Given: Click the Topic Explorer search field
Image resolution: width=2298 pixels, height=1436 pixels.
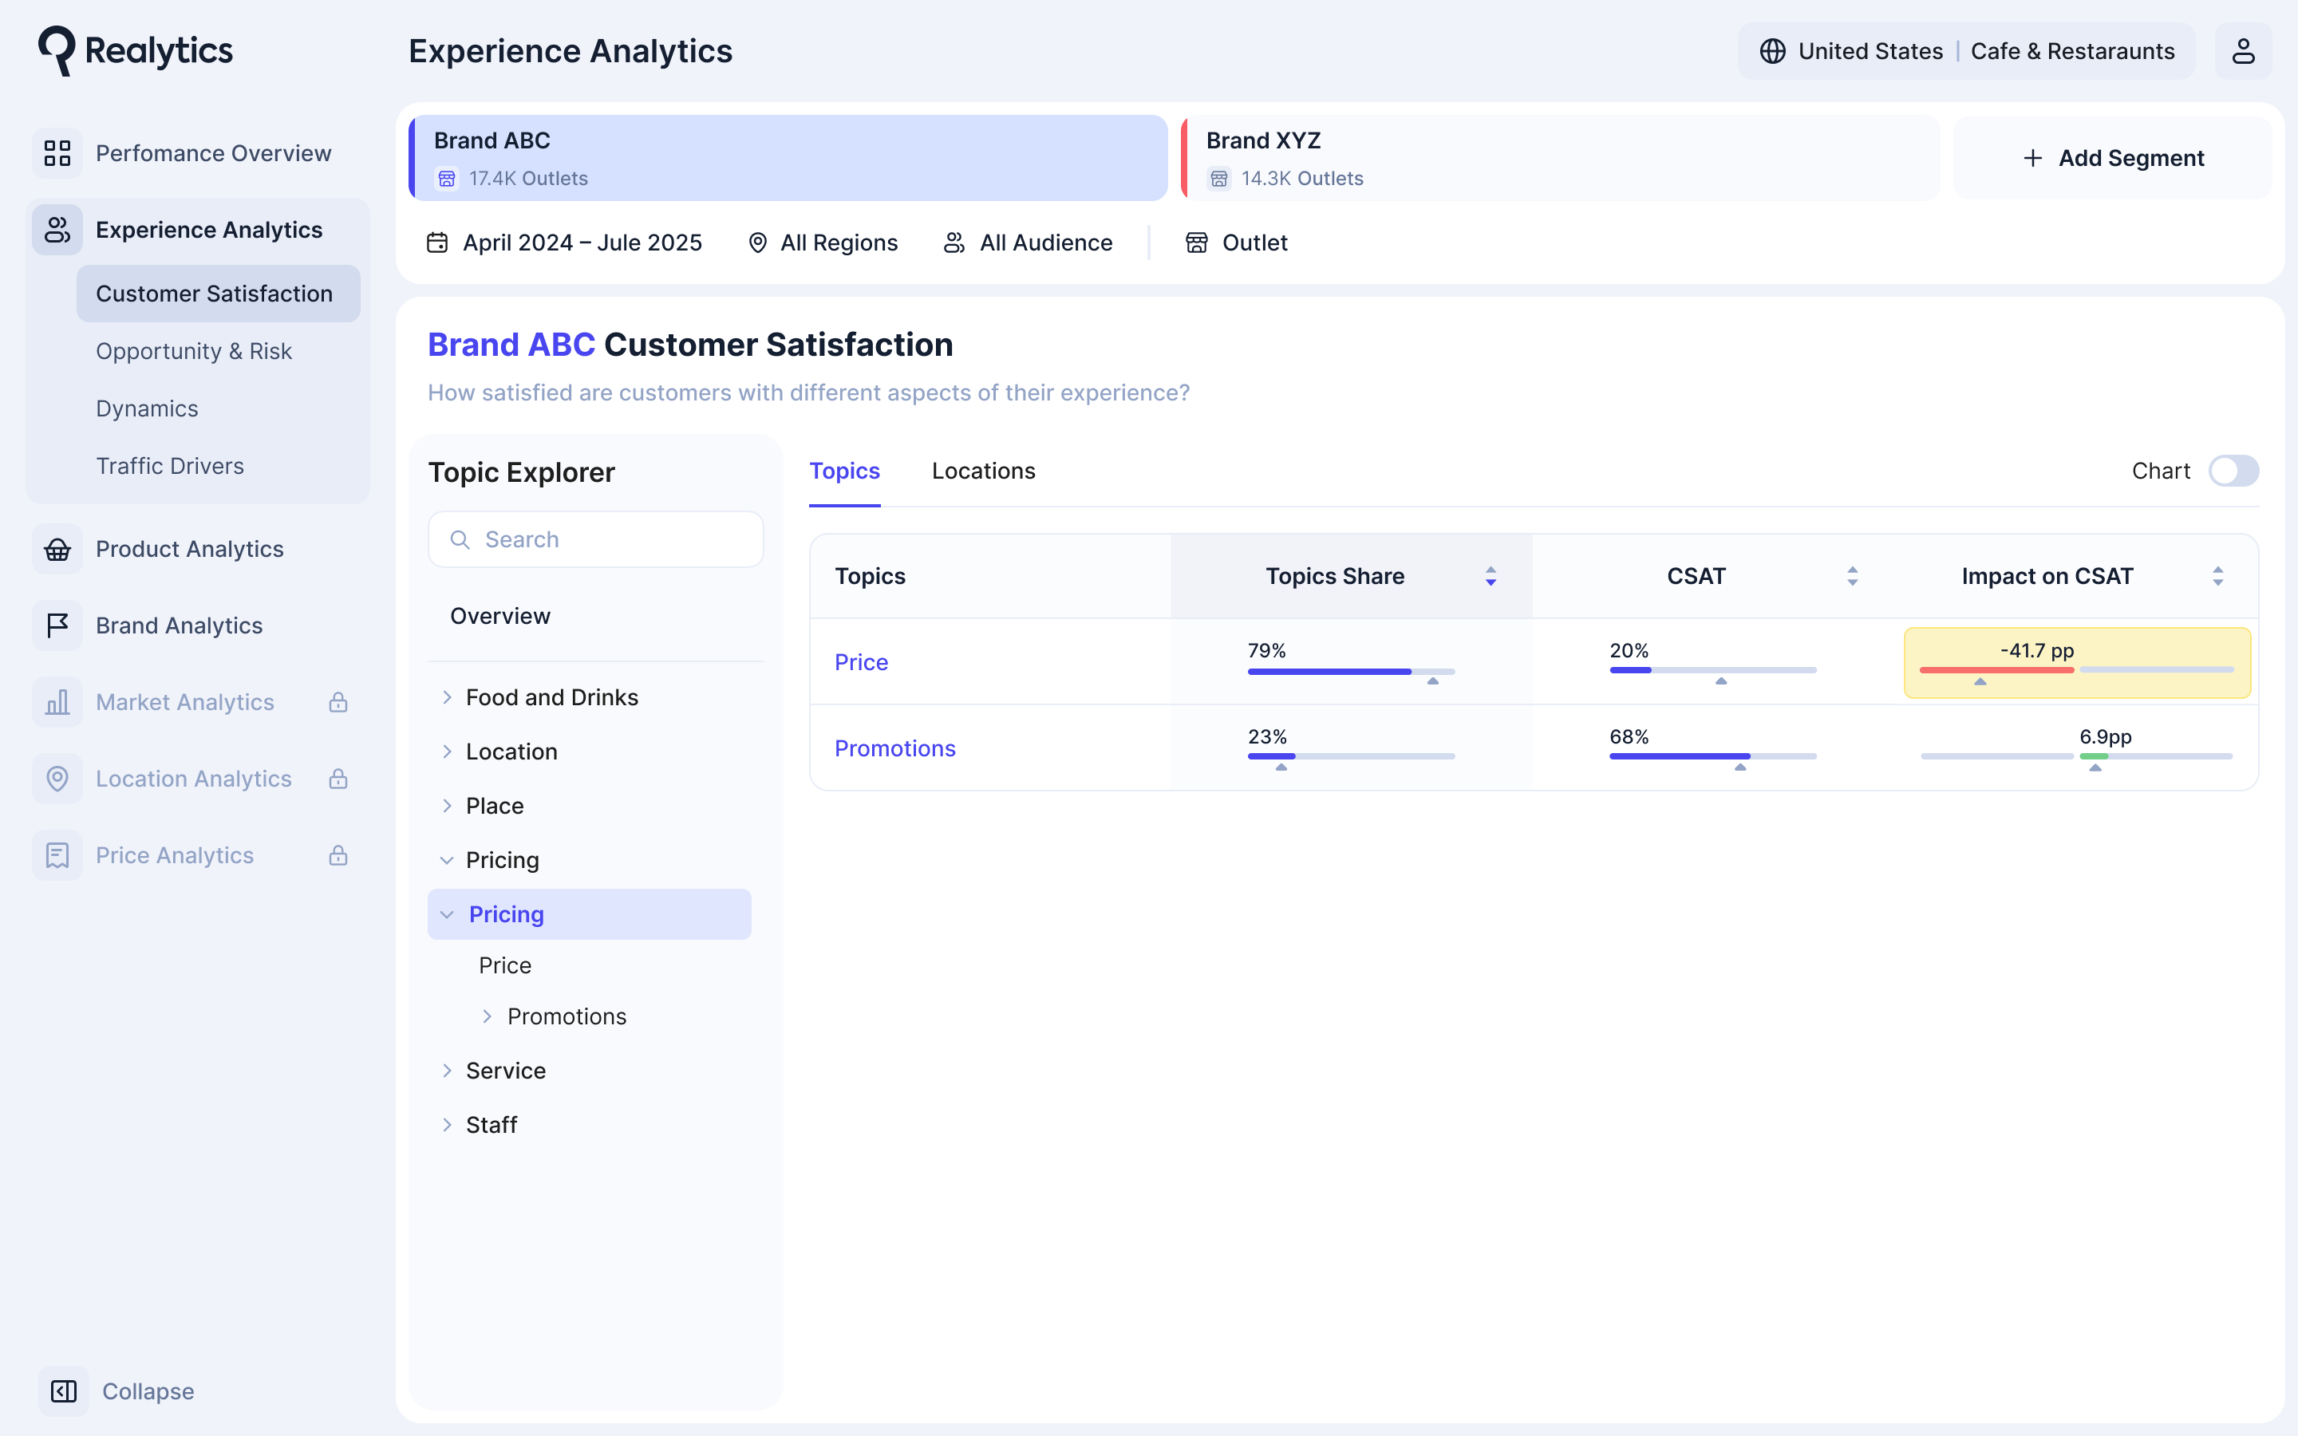Looking at the screenshot, I should (595, 539).
